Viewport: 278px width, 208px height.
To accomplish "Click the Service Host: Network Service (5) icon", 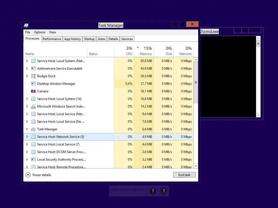I will (x=33, y=137).
